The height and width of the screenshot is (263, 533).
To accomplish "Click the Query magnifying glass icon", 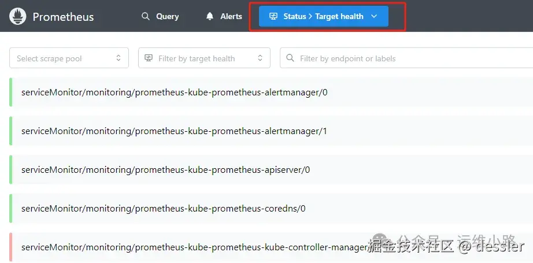I will click(x=146, y=16).
